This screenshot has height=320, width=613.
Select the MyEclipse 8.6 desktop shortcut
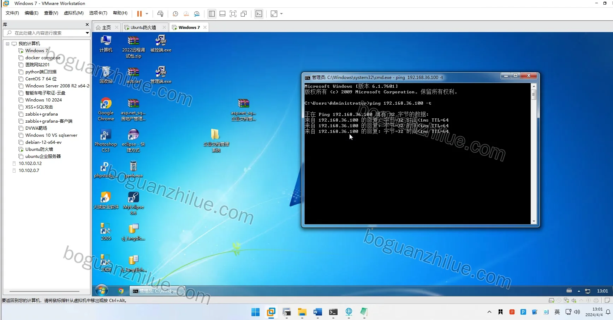133,203
